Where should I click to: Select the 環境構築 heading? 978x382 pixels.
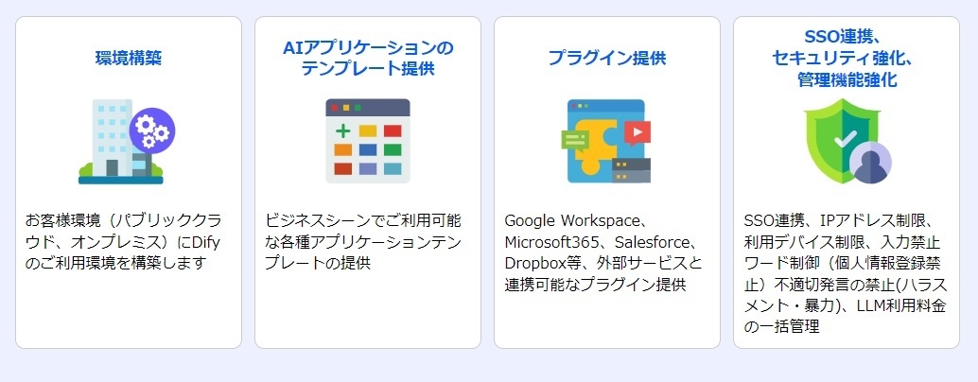click(129, 58)
